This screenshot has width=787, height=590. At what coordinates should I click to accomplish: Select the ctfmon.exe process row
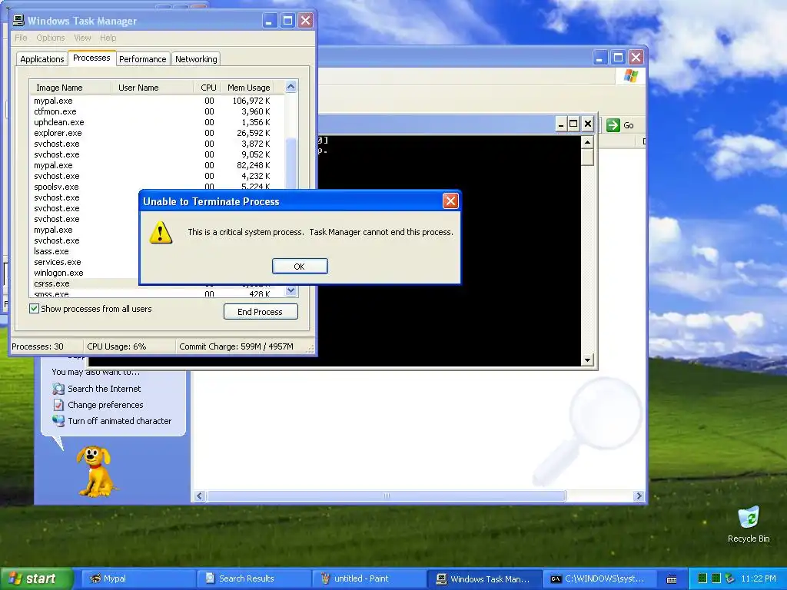coord(157,111)
